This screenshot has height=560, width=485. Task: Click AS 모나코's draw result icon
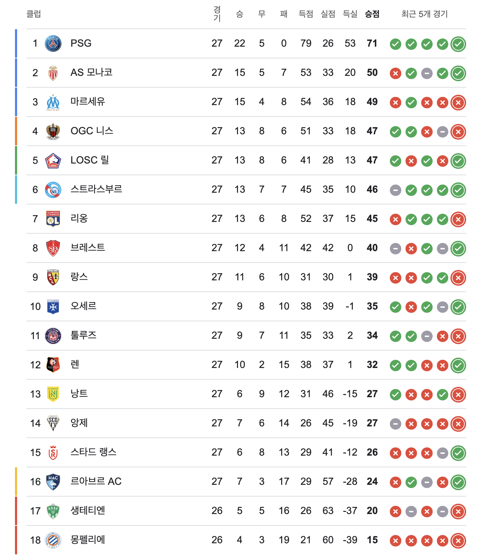point(427,73)
